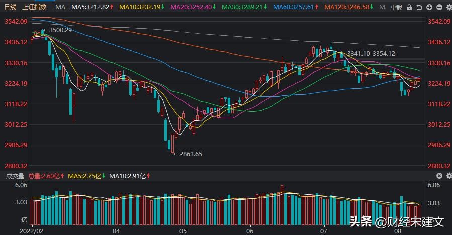Click the undo arrow icon in chart toolbar
The height and width of the screenshot is (235, 452).
click(419, 8)
